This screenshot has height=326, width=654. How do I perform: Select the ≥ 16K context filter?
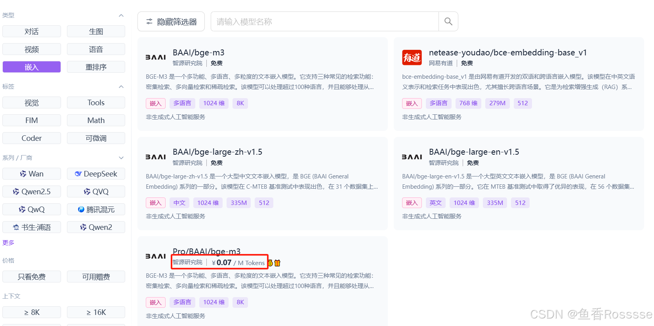coord(96,313)
